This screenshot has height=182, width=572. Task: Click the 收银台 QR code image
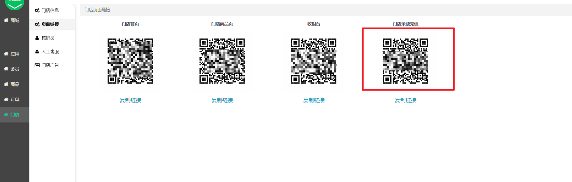tap(314, 61)
